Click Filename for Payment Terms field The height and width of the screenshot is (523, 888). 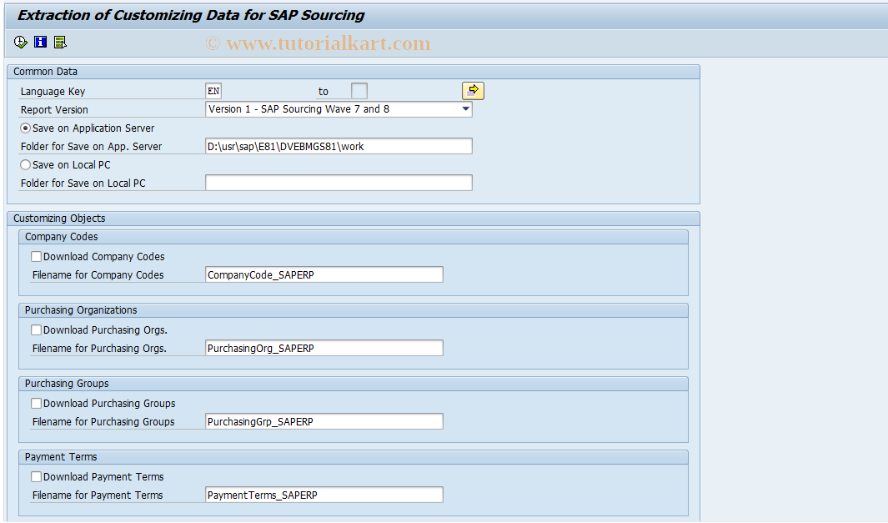coord(324,495)
